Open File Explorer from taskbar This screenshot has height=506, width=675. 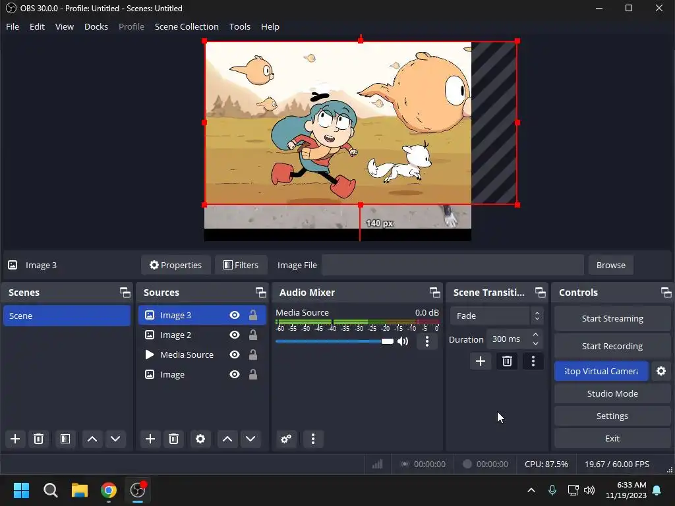79,490
